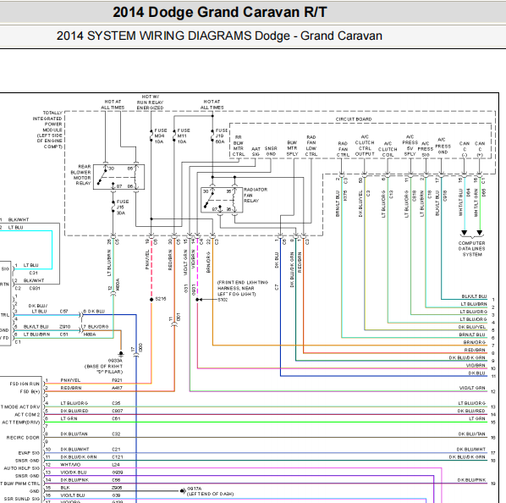Click the Computer Data Lines System label
Image resolution: width=506 pixels, height=503 pixels.
tap(472, 249)
